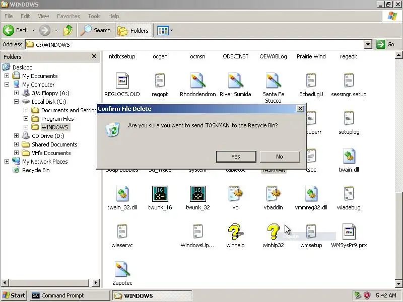Viewport: 403px width, 302px height.
Task: Collapse Local Disk (C:) node
Action: (16, 102)
